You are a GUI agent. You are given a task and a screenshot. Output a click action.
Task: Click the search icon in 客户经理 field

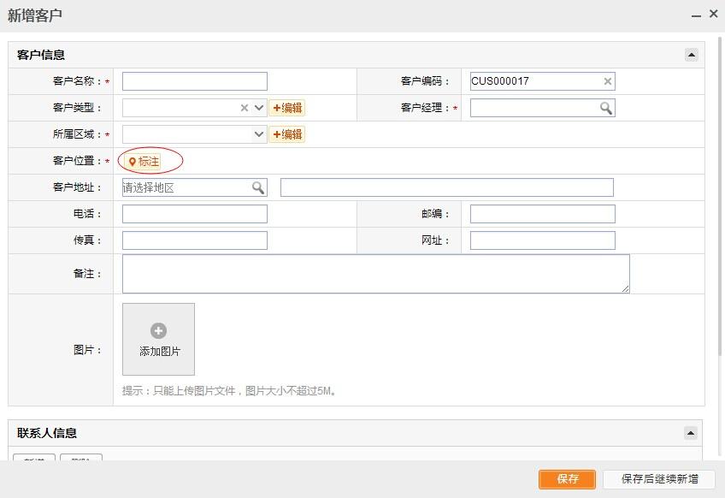click(605, 108)
